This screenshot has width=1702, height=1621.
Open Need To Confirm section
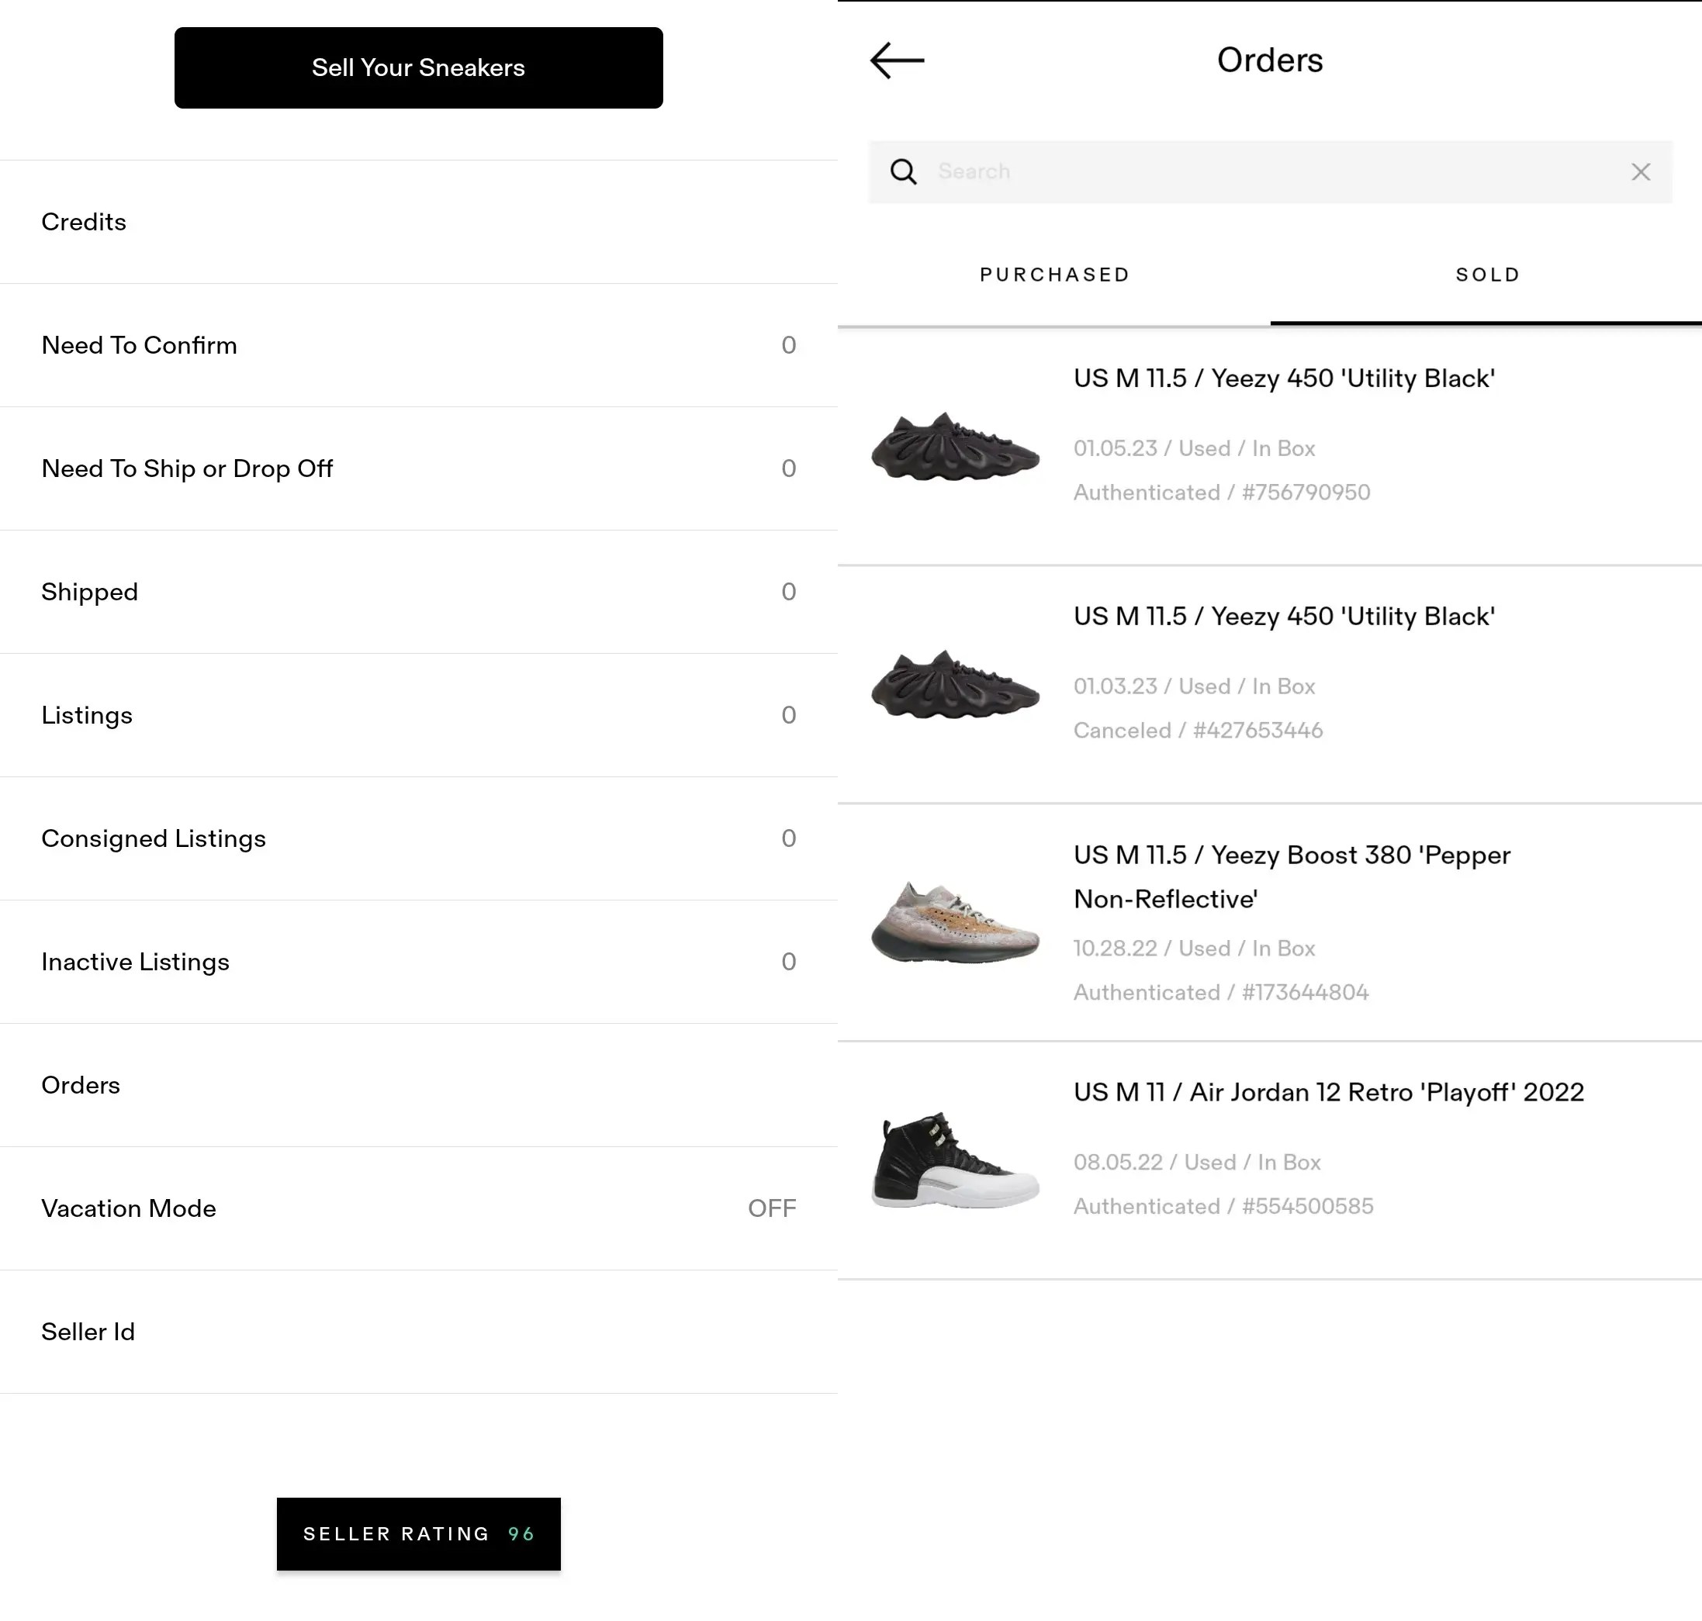pyautogui.click(x=418, y=346)
